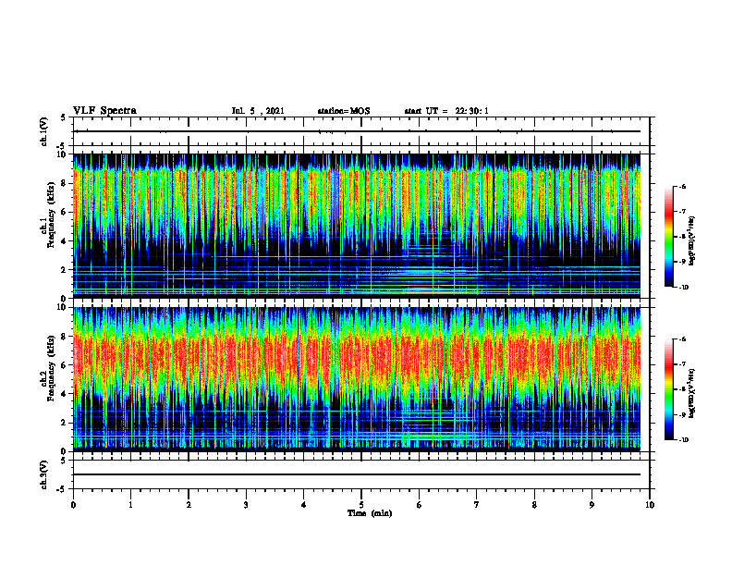Click the "0" tick on the Time axis
Viewport: 732px width, 566px height.
tap(73, 505)
